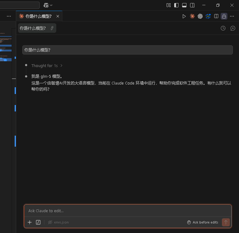The width and height of the screenshot is (239, 233).
Task: Toggle the primary side bar
Action: 176,5
